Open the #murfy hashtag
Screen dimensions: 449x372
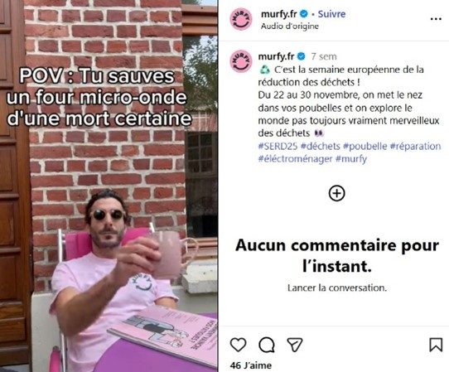[x=351, y=158]
